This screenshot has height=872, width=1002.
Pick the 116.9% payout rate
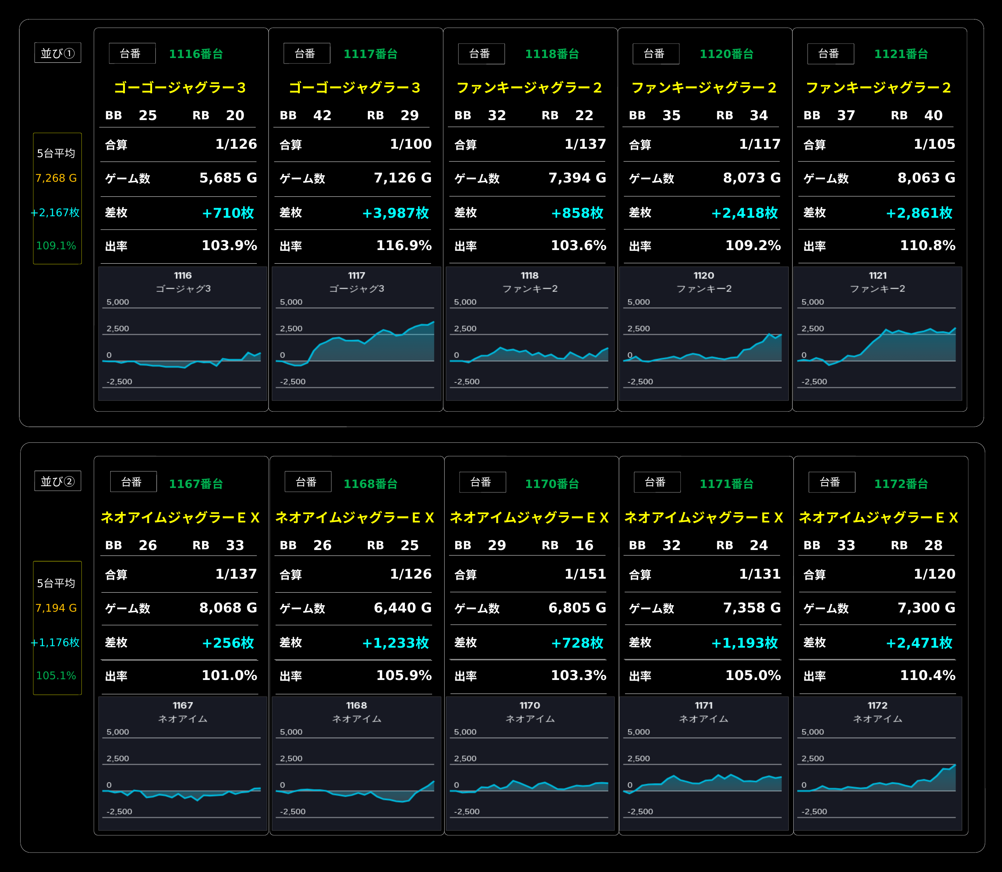pos(404,245)
